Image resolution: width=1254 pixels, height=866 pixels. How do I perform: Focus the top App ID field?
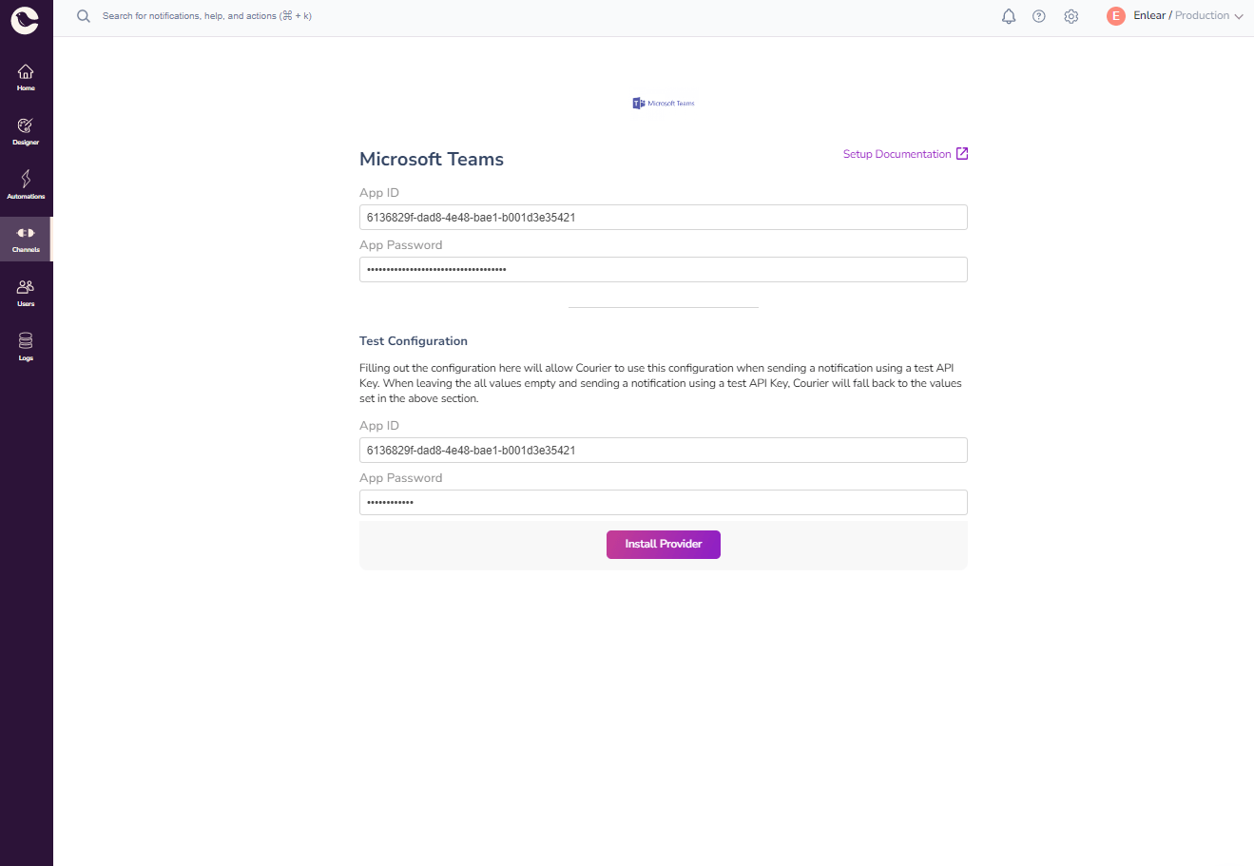click(x=663, y=218)
